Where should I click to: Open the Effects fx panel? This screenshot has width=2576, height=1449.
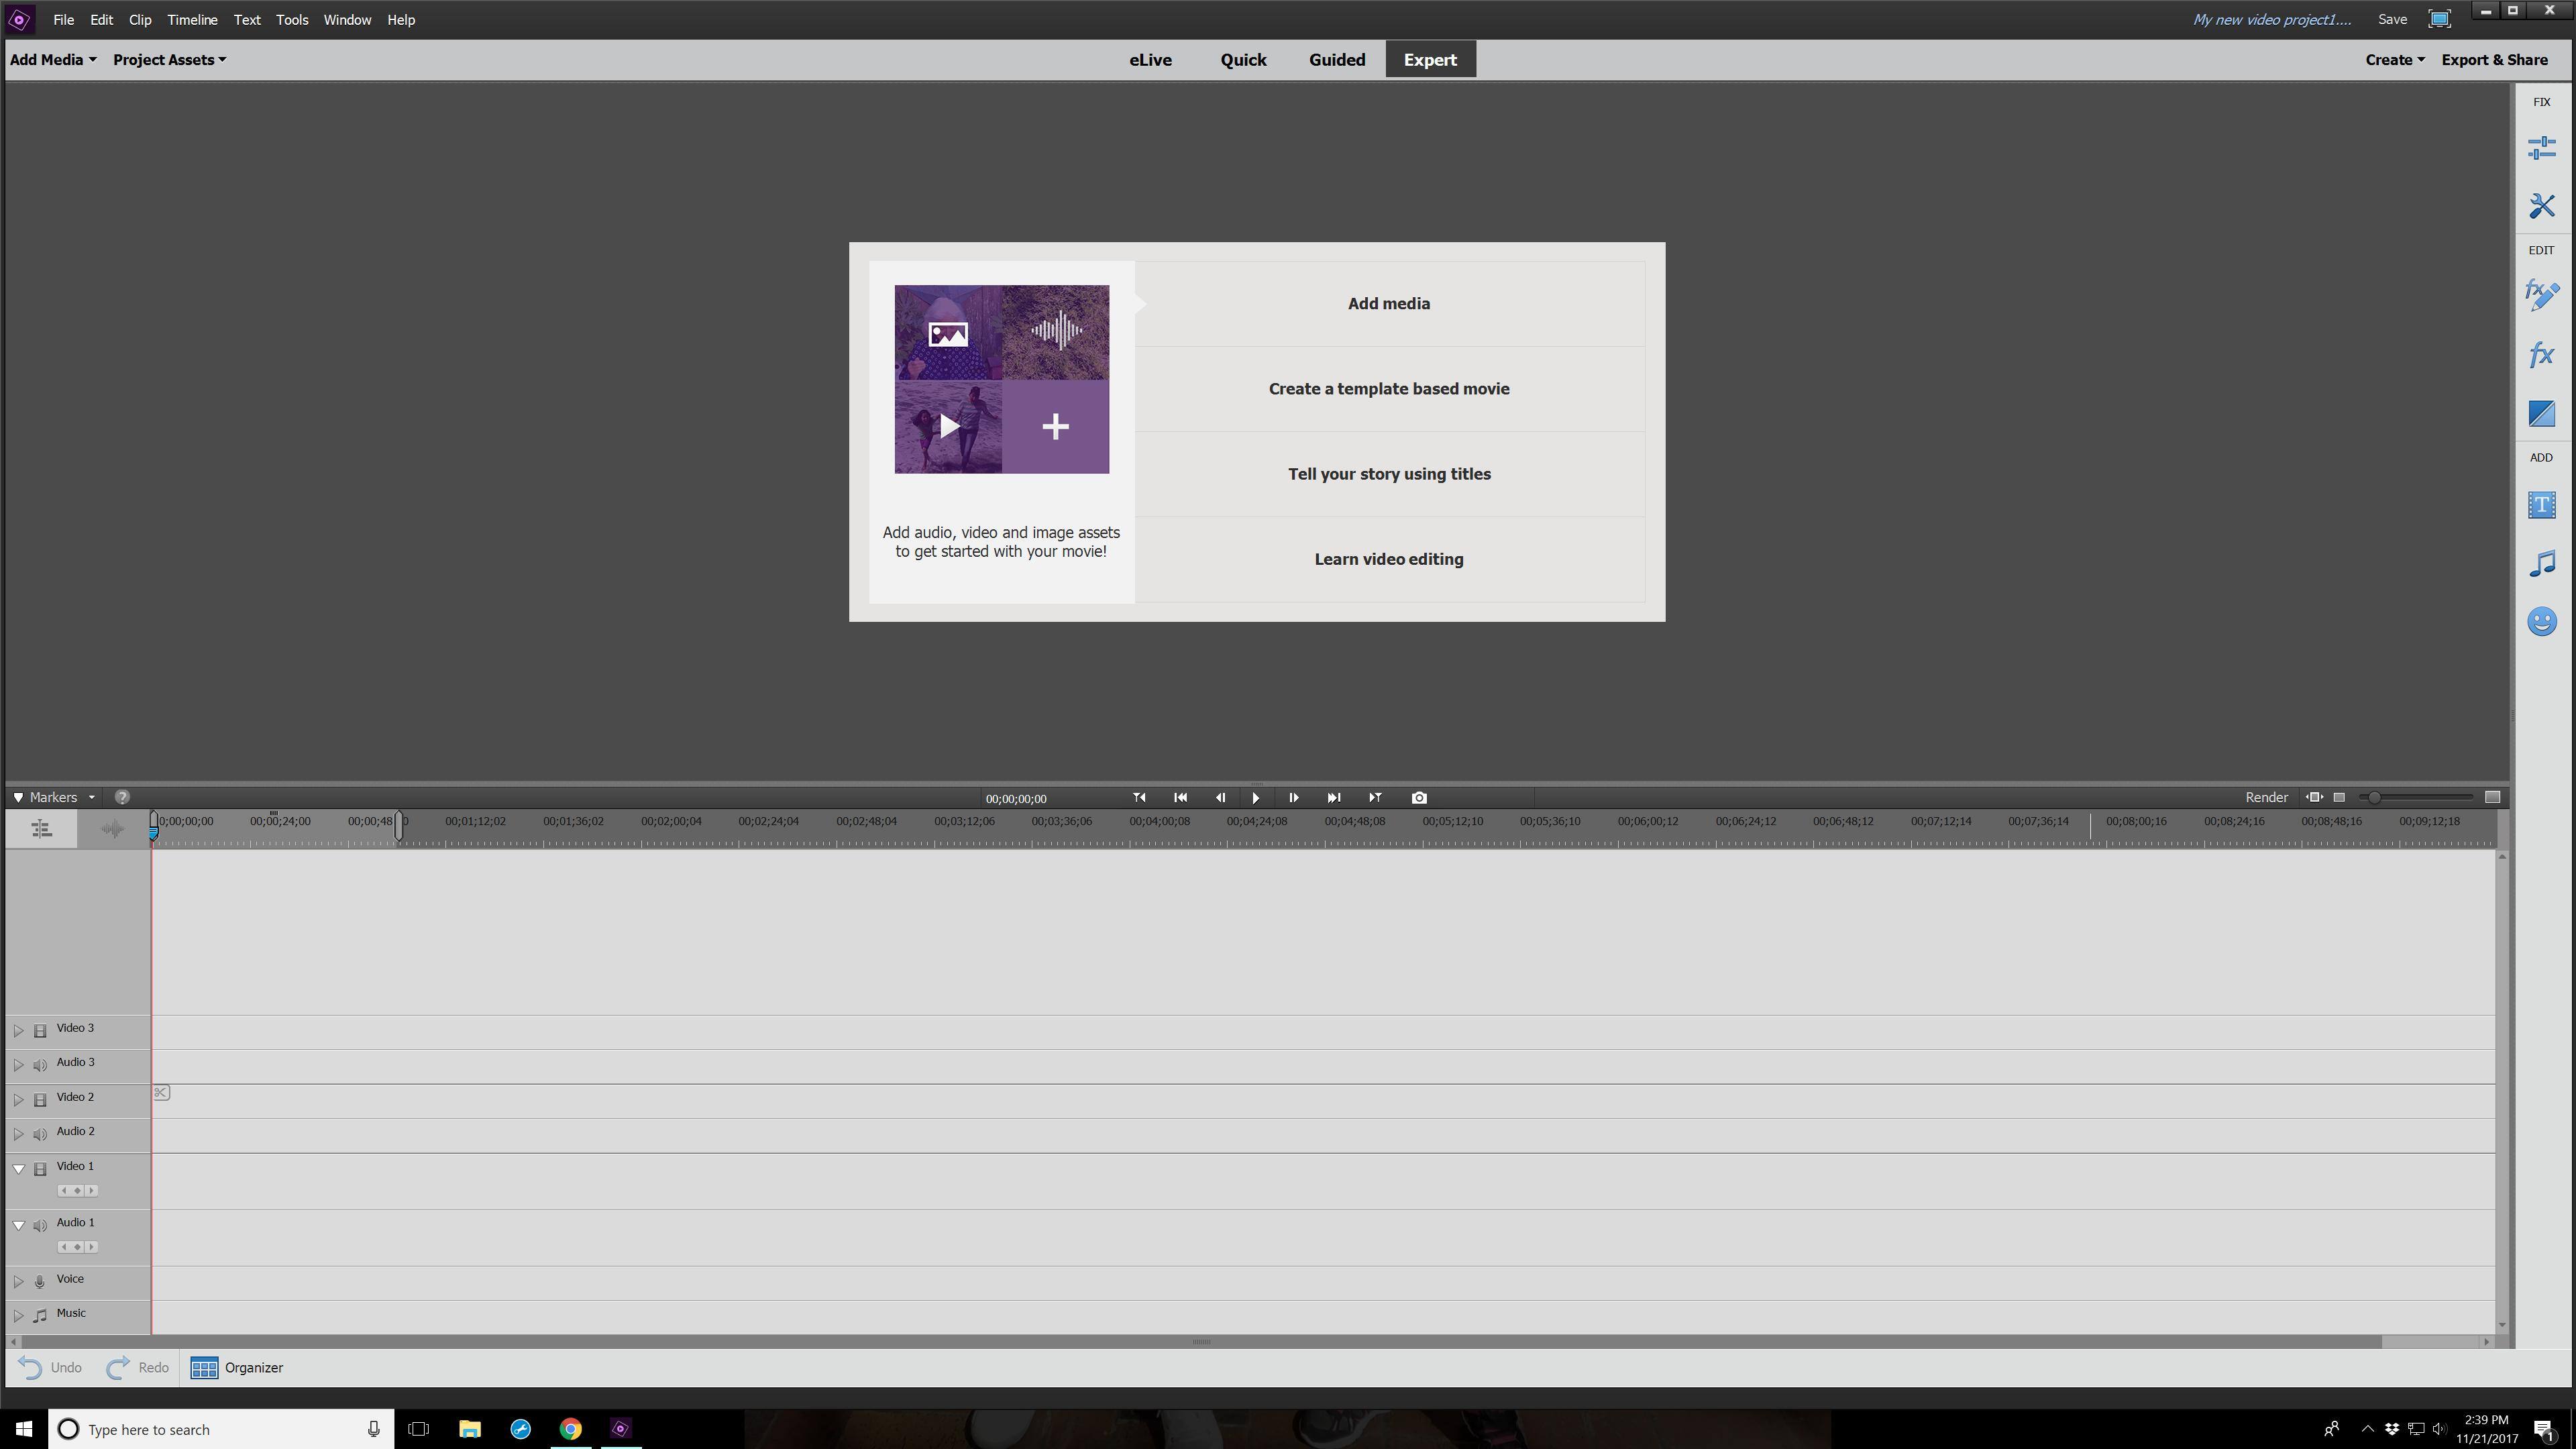click(2541, 355)
